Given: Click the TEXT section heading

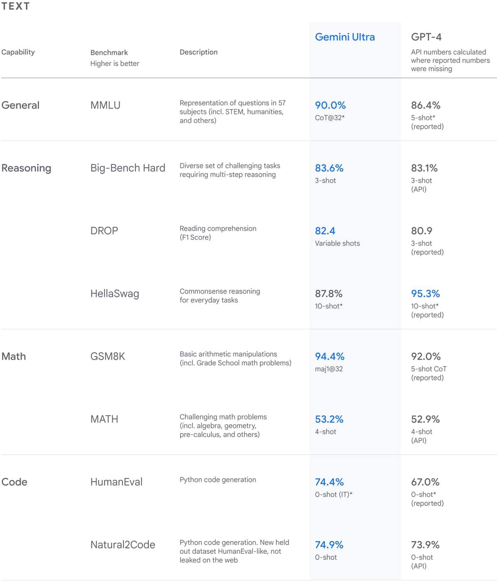Looking at the screenshot, I should pyautogui.click(x=15, y=6).
